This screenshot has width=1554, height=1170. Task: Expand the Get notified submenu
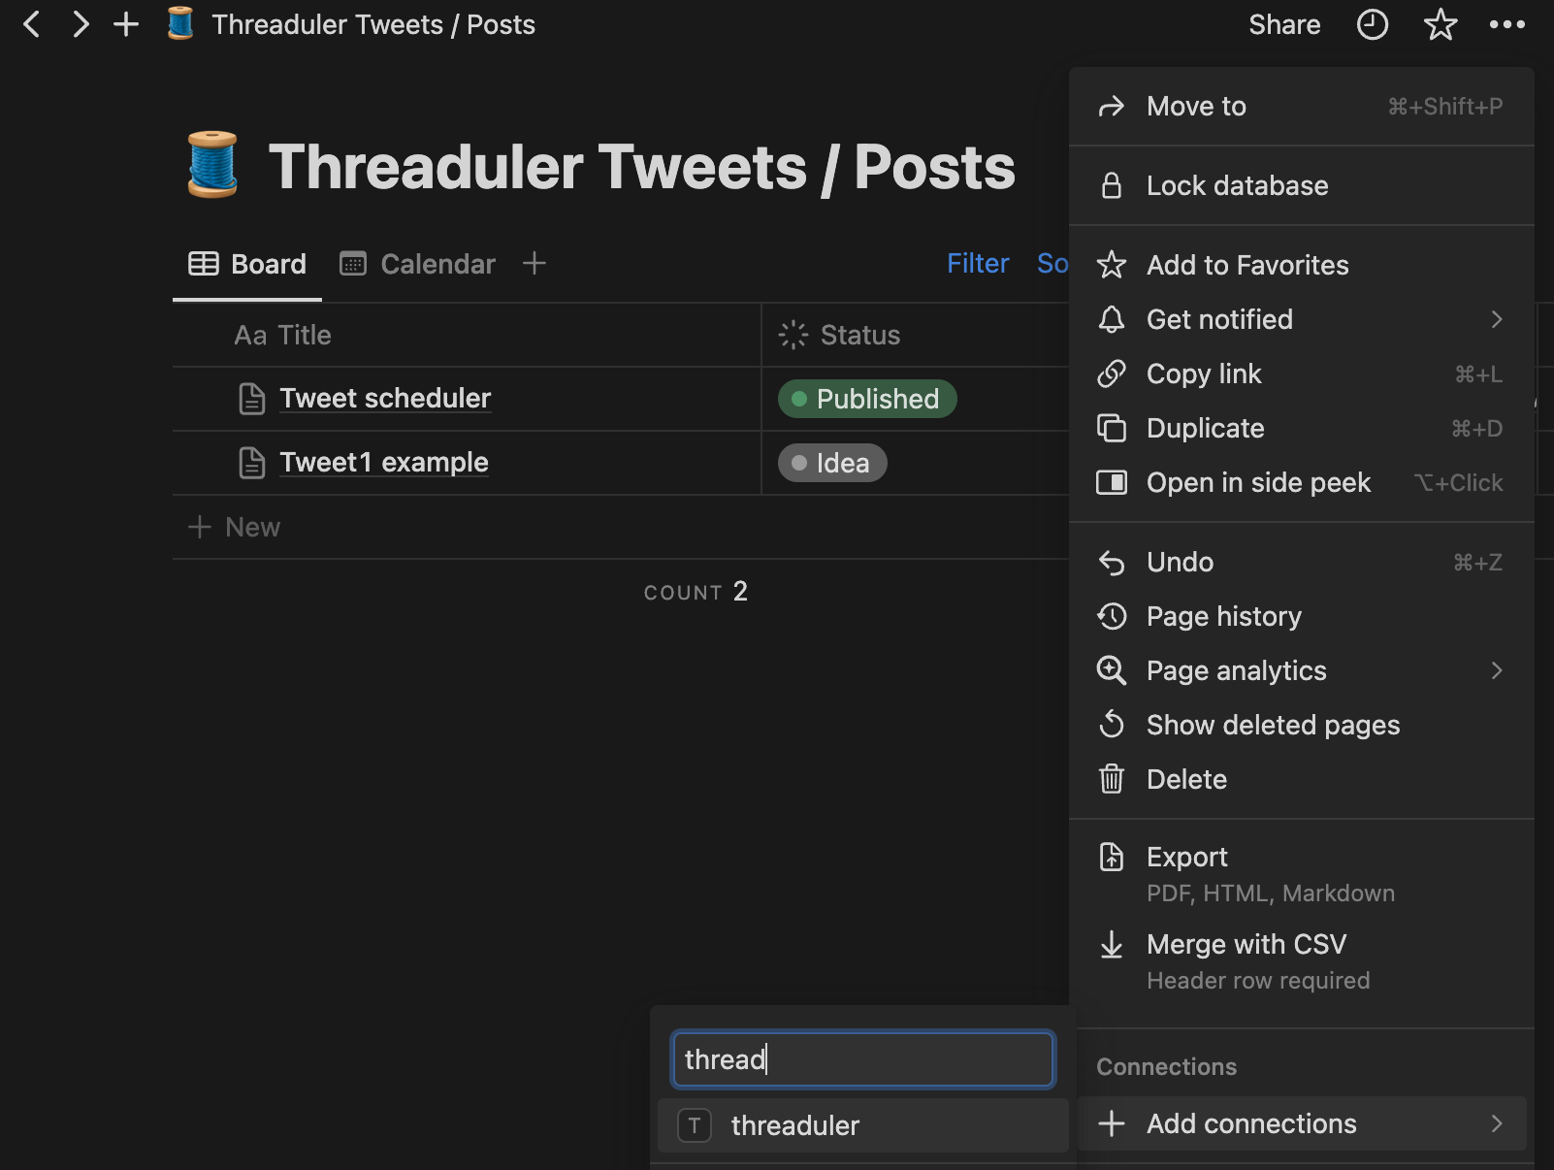coord(1301,319)
